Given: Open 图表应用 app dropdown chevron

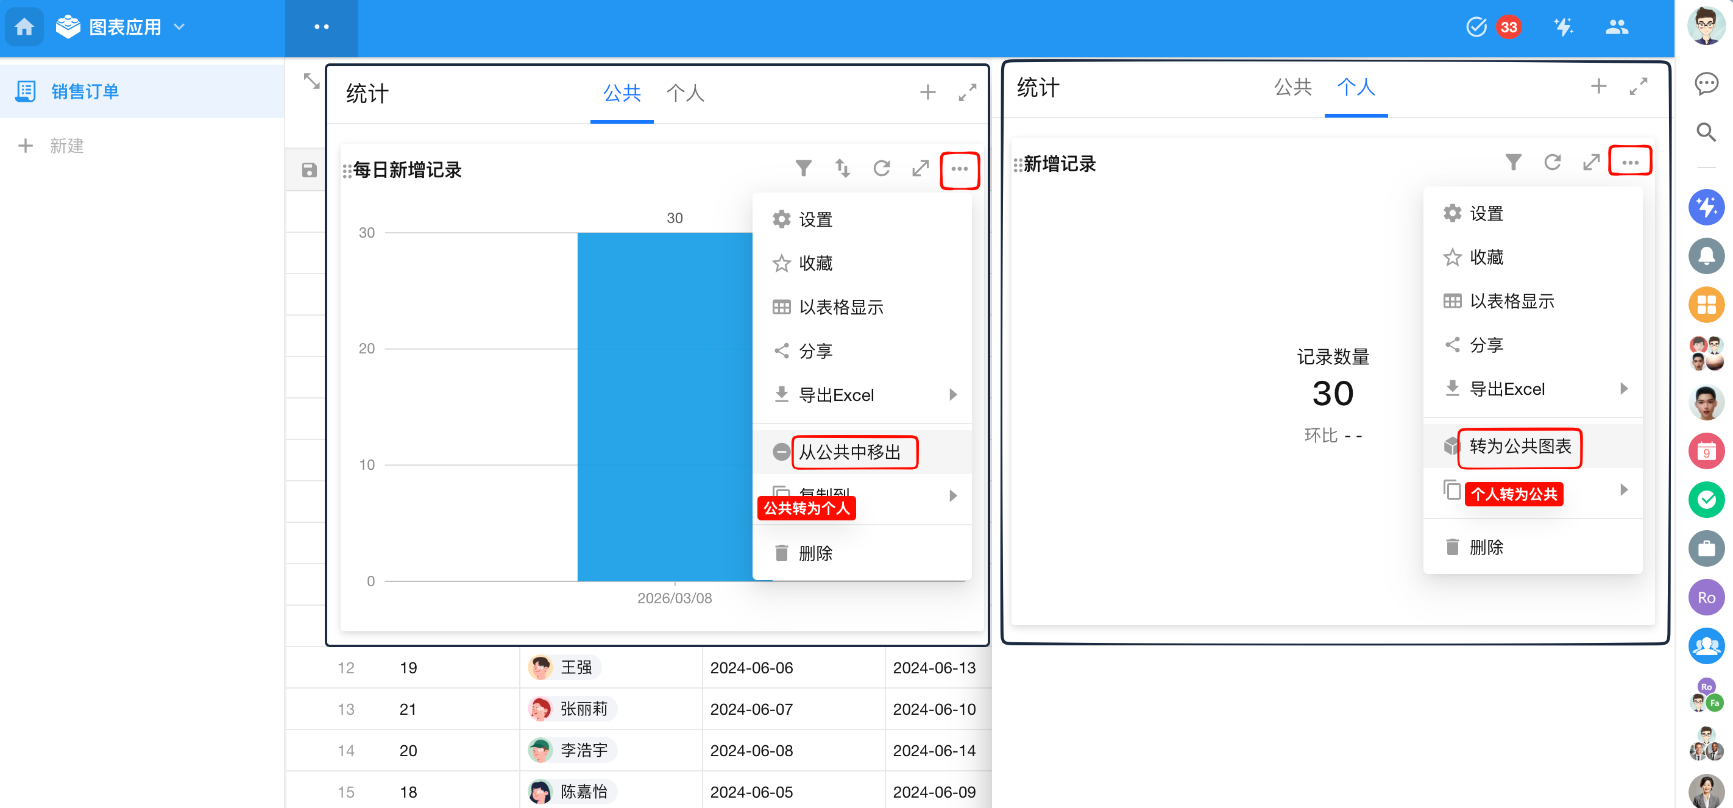Looking at the screenshot, I should 179,27.
